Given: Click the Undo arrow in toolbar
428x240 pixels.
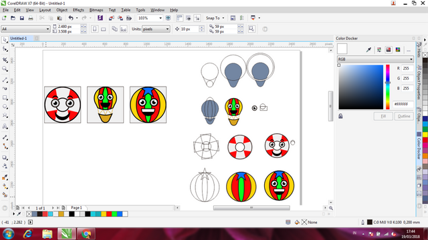Looking at the screenshot, I should click(71, 18).
